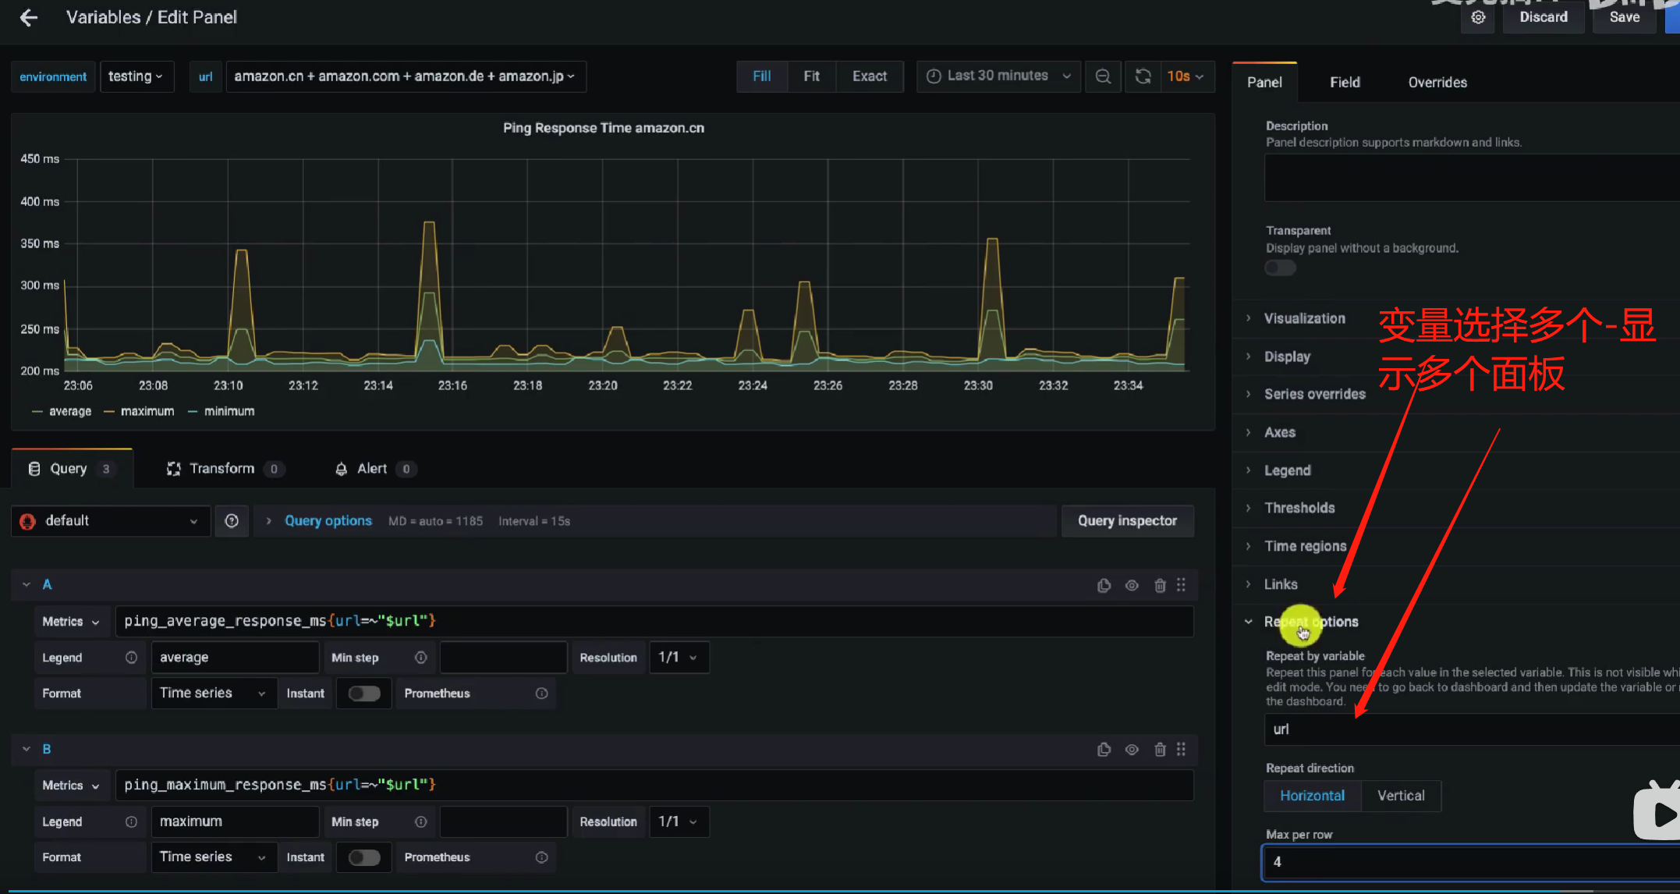
Task: Open the Query inspector
Action: click(1127, 520)
